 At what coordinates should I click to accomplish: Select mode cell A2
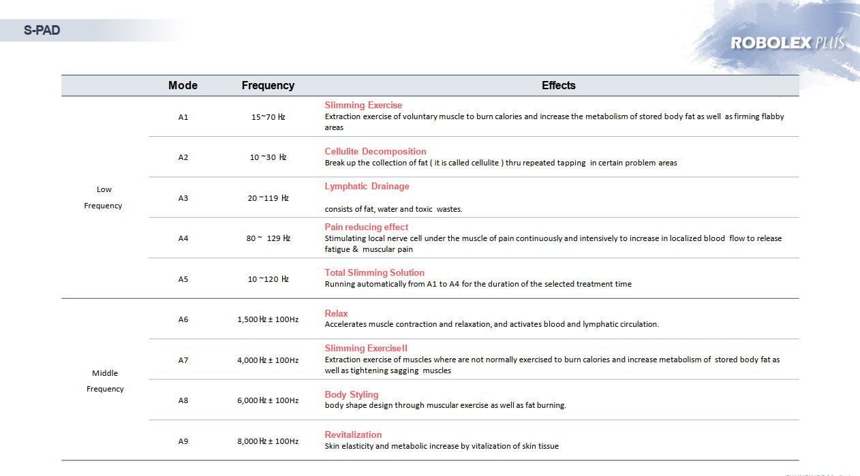[183, 157]
